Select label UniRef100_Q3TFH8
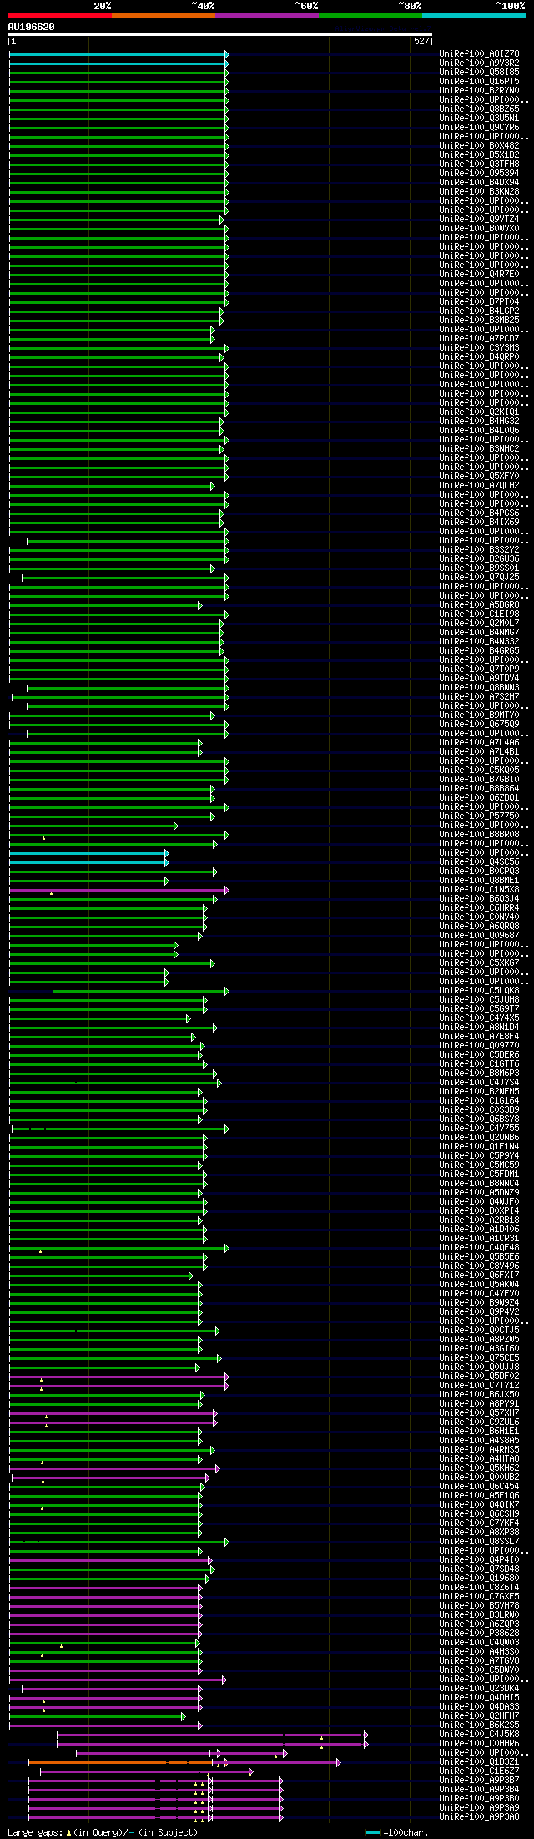 (x=479, y=164)
